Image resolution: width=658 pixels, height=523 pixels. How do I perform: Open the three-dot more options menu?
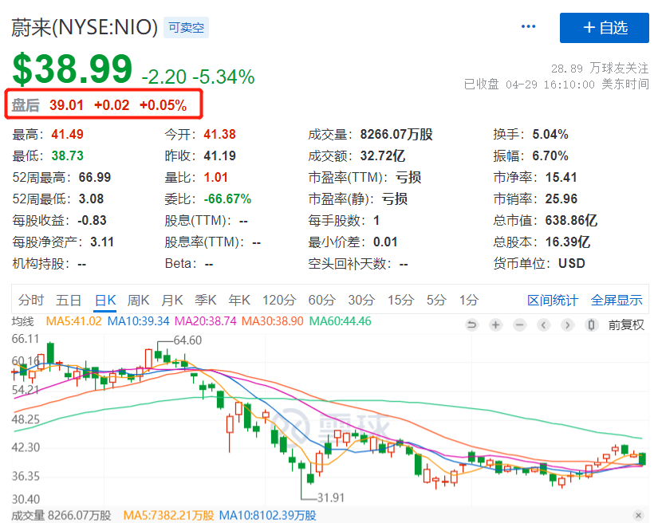click(x=528, y=26)
